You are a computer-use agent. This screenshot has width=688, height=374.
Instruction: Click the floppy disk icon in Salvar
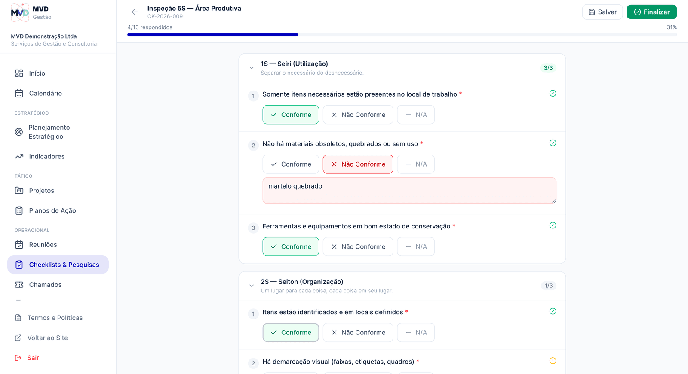pyautogui.click(x=592, y=12)
